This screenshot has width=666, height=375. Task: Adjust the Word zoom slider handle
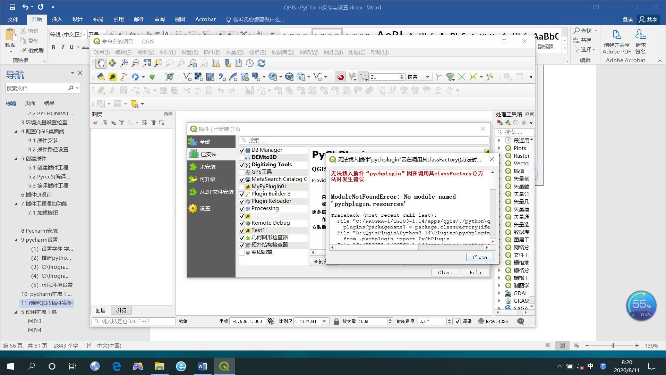tap(613, 345)
